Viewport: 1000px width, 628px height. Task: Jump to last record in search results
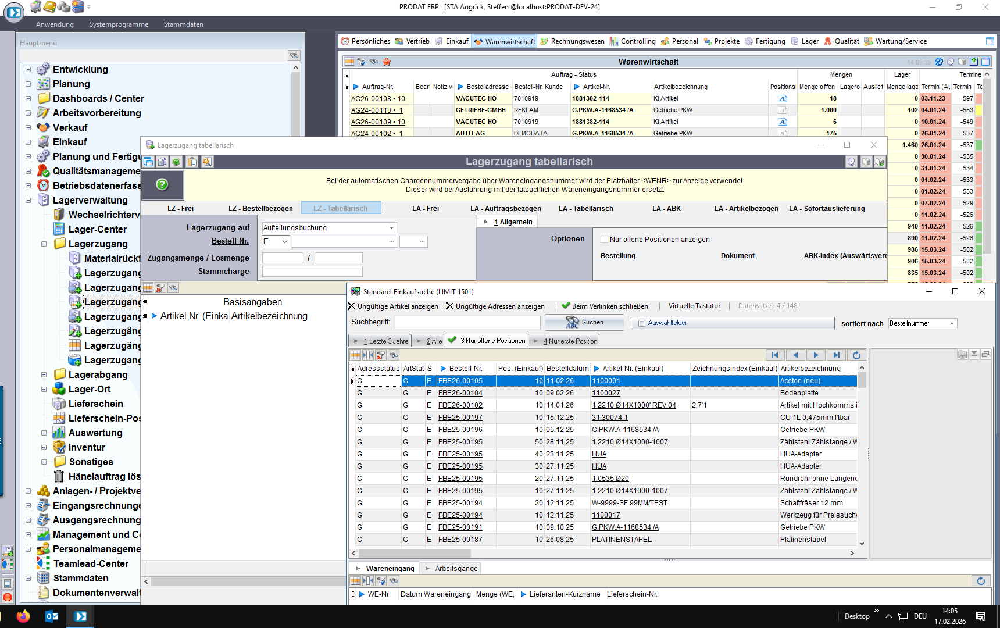pos(836,355)
